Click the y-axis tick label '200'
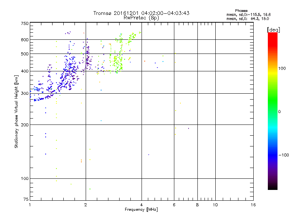Screen dimensions: 298x223 (x=25, y=125)
